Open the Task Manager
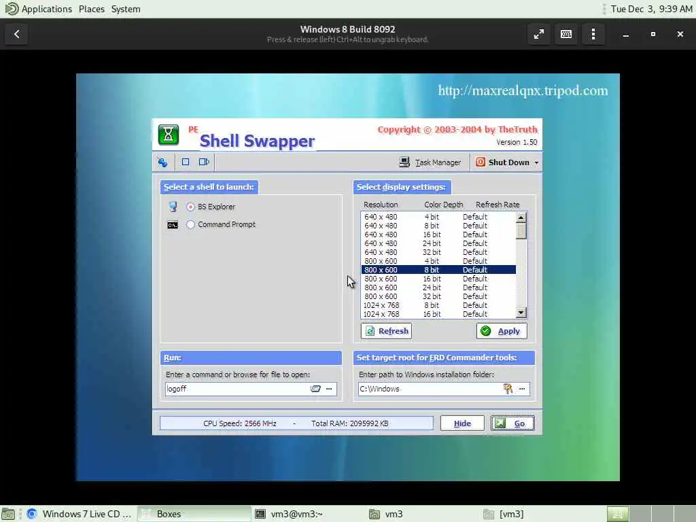Screen dimensions: 696x522 [x=430, y=162]
